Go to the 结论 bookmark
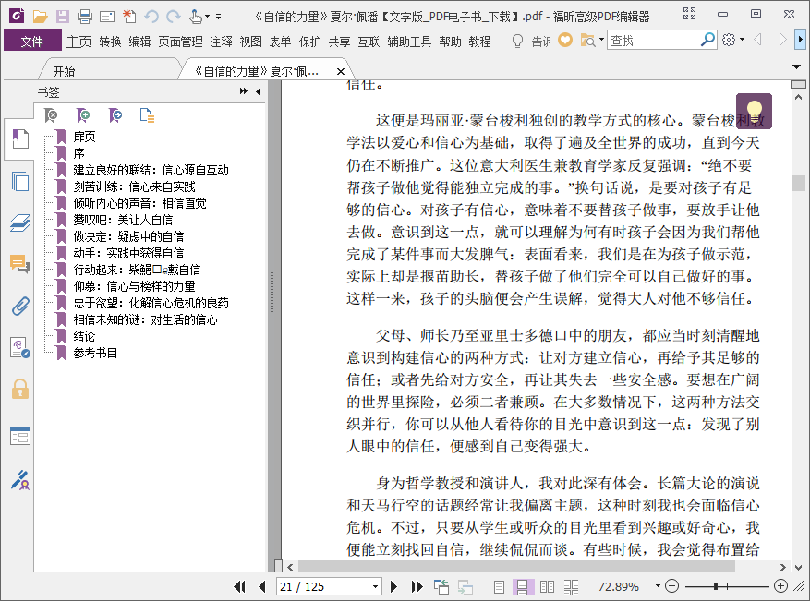 click(84, 336)
